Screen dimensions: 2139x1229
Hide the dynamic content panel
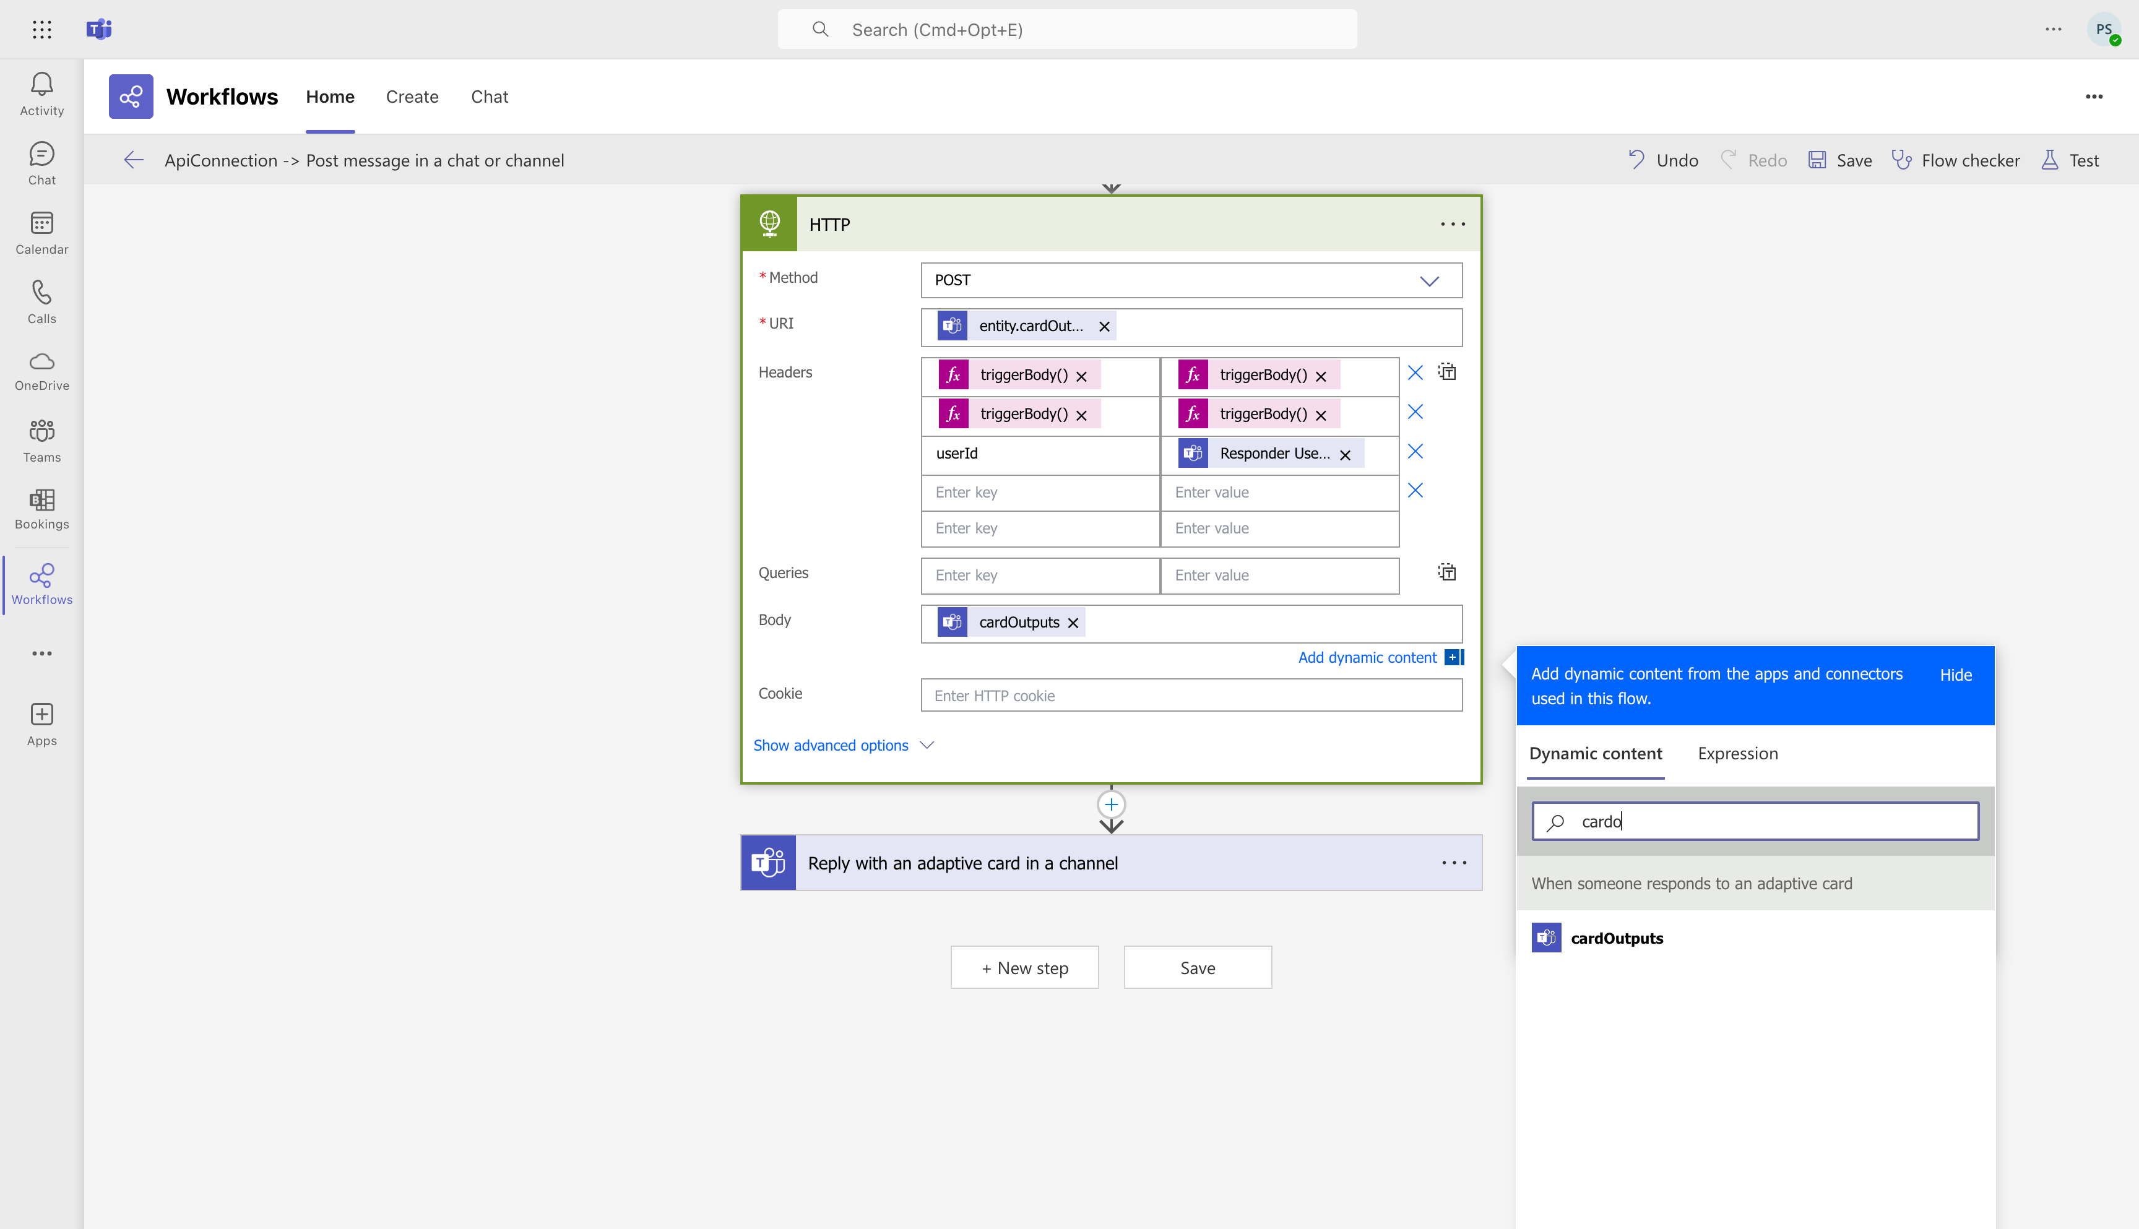click(1955, 675)
